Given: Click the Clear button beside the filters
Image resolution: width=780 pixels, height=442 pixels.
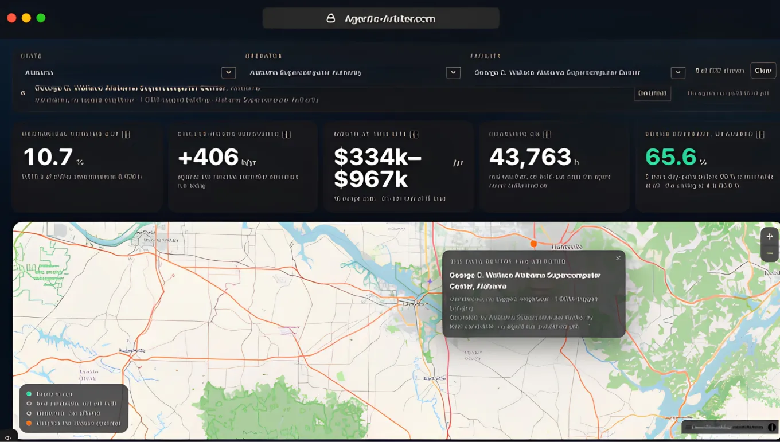Looking at the screenshot, I should pyautogui.click(x=763, y=71).
